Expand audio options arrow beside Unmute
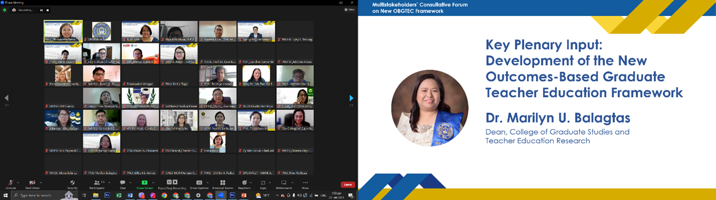 [x=18, y=182]
